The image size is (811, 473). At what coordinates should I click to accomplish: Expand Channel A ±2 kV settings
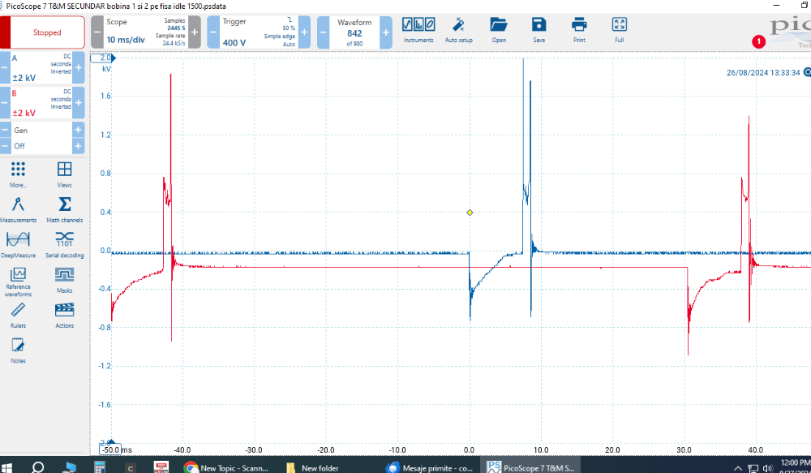41,78
